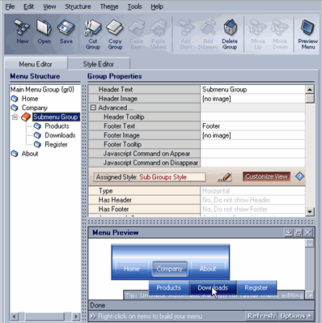Click Products in the preview submenu

coord(168,287)
